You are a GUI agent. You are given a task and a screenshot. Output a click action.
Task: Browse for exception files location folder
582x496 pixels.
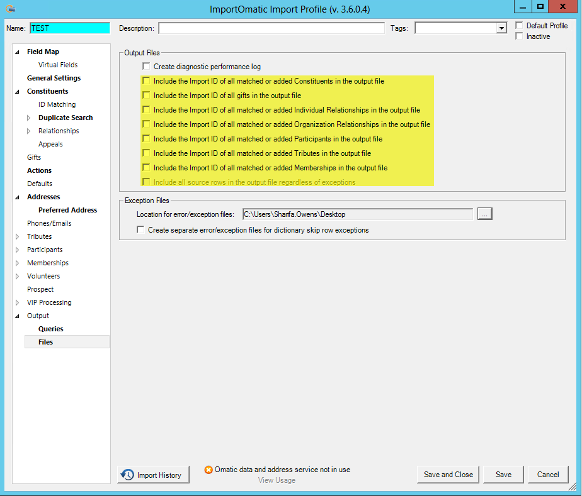coord(485,214)
